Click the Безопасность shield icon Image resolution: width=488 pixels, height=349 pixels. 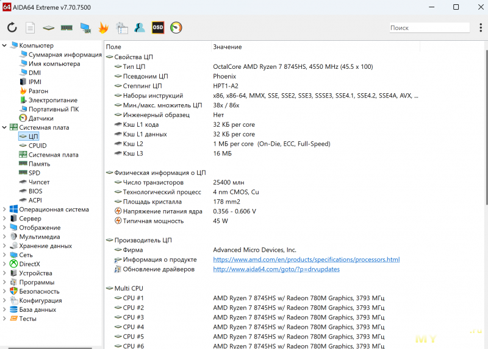(x=13, y=291)
